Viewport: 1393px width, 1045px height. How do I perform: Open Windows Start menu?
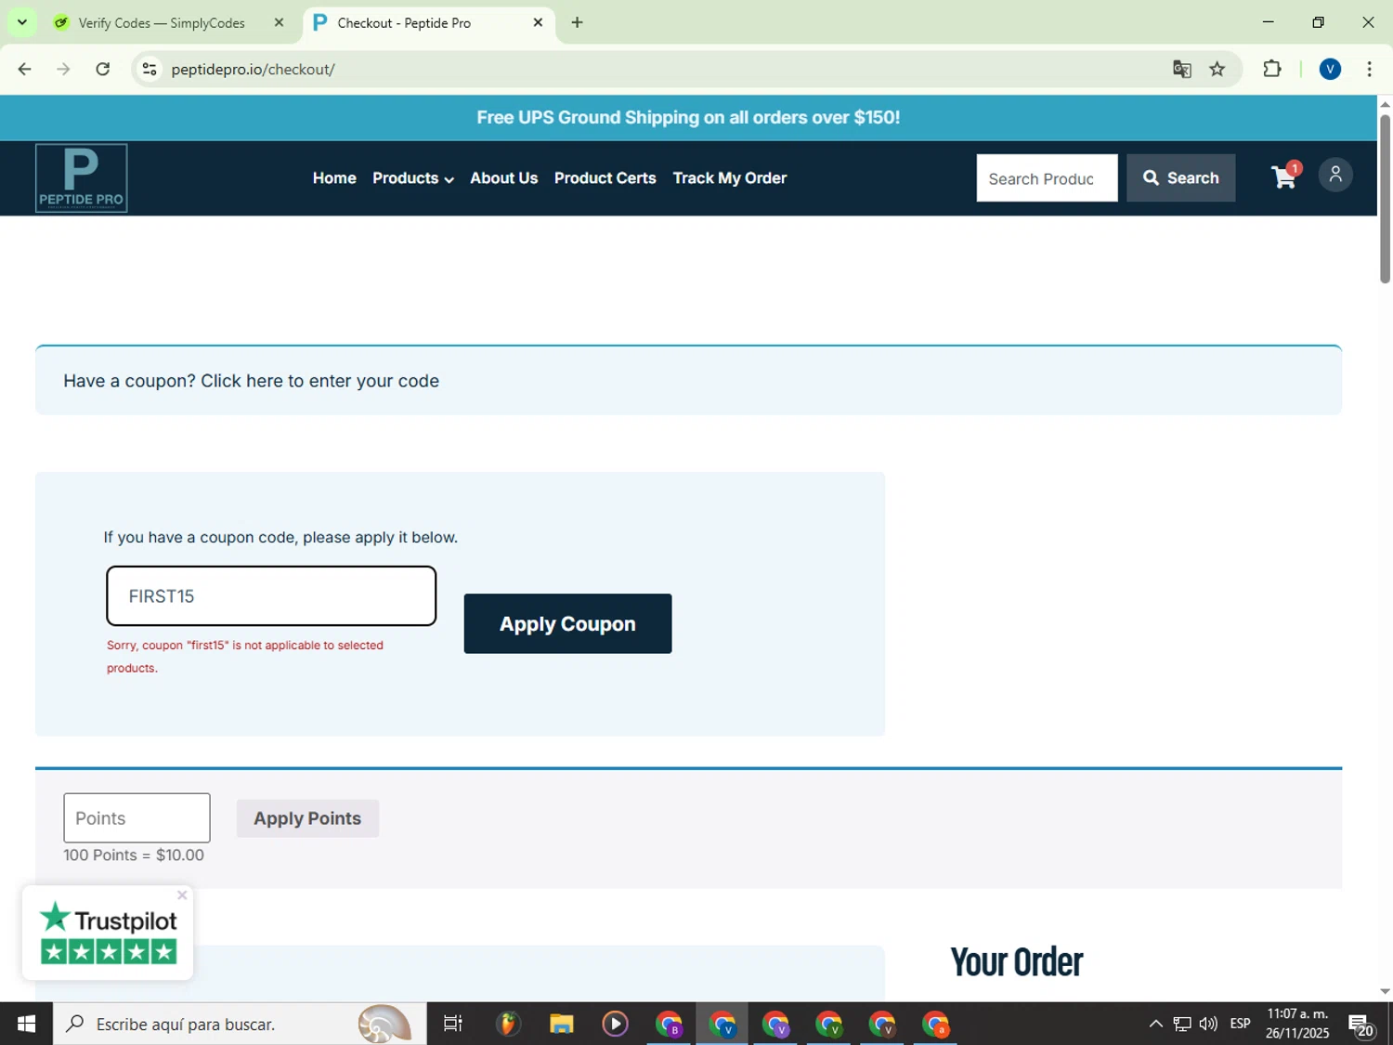pos(26,1024)
